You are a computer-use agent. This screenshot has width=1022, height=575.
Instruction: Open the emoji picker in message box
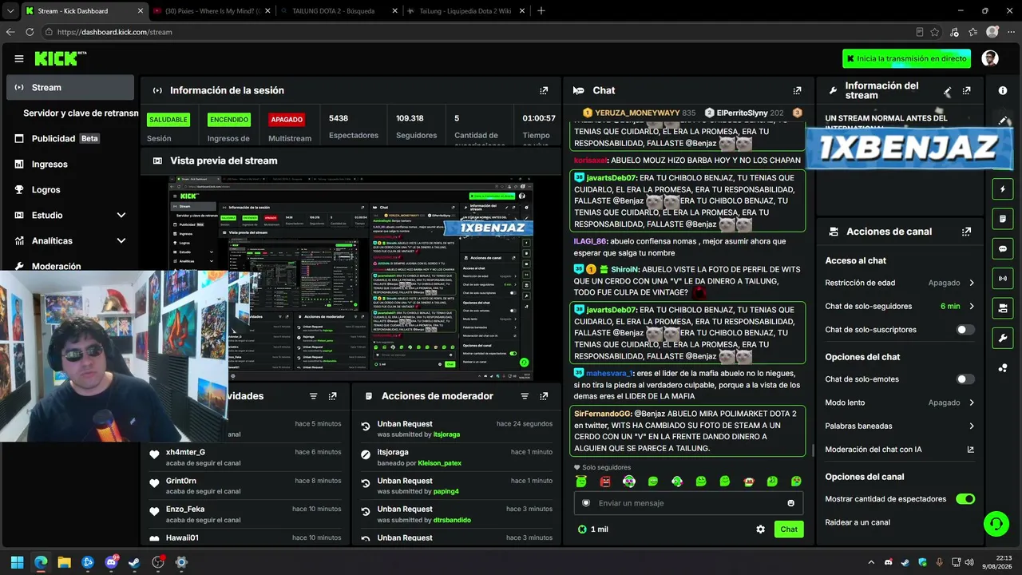point(791,503)
